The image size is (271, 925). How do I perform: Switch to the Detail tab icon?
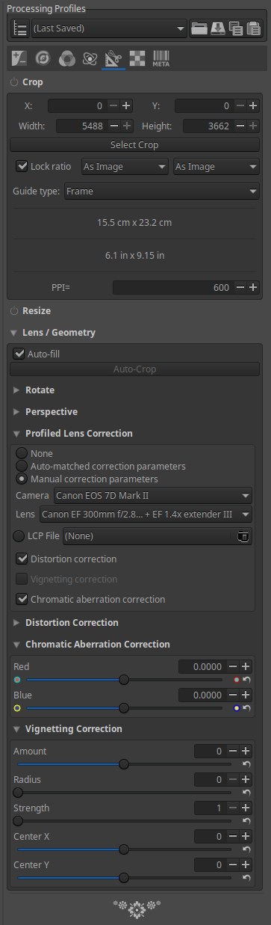(43, 58)
